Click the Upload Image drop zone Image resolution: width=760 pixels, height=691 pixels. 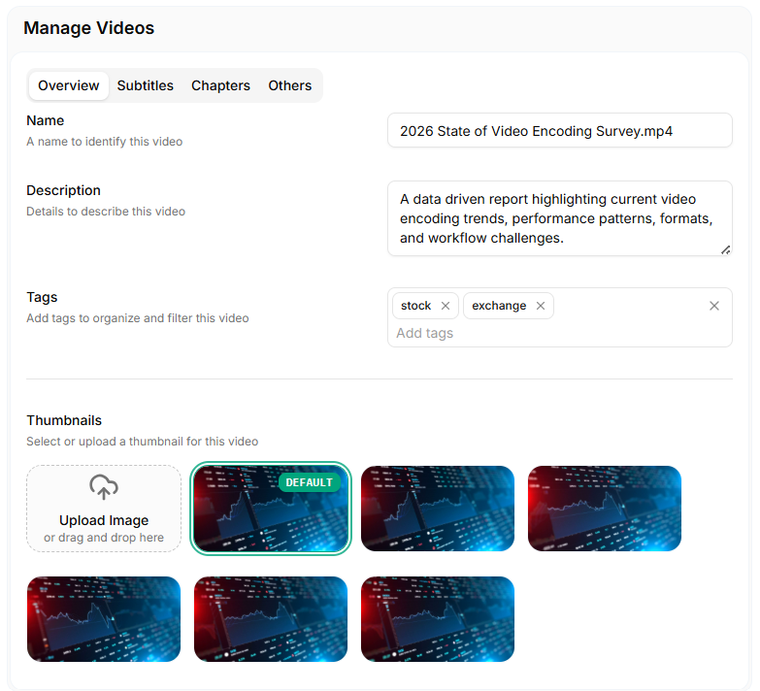(104, 509)
